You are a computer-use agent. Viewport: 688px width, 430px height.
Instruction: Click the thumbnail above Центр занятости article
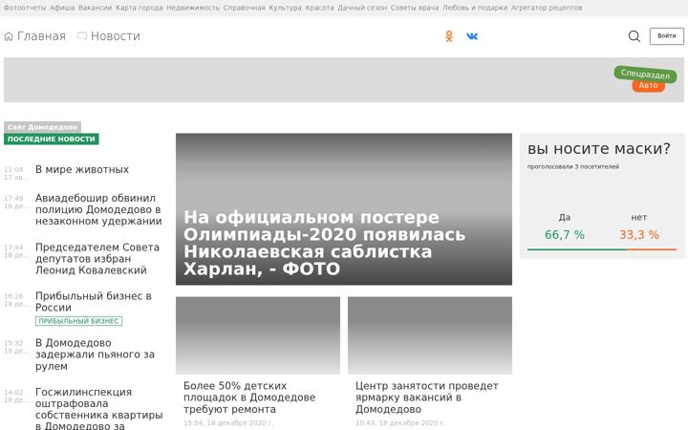[x=430, y=335]
